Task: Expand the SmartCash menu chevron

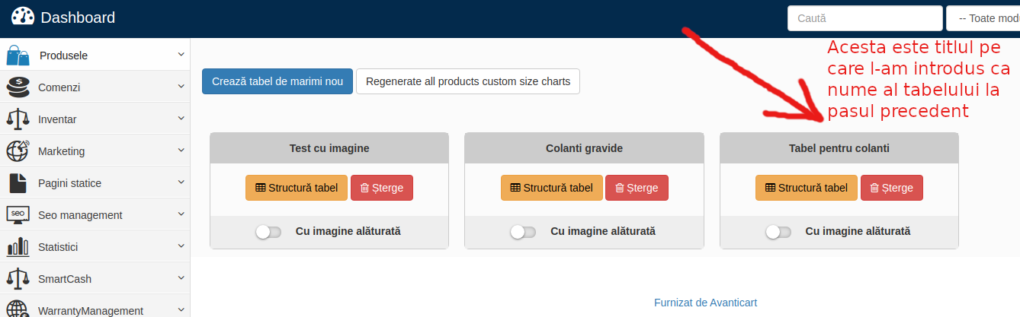Action: [181, 278]
